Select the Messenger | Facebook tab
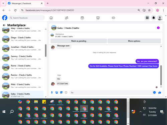The height and width of the screenshot is (125, 167). 25,3
